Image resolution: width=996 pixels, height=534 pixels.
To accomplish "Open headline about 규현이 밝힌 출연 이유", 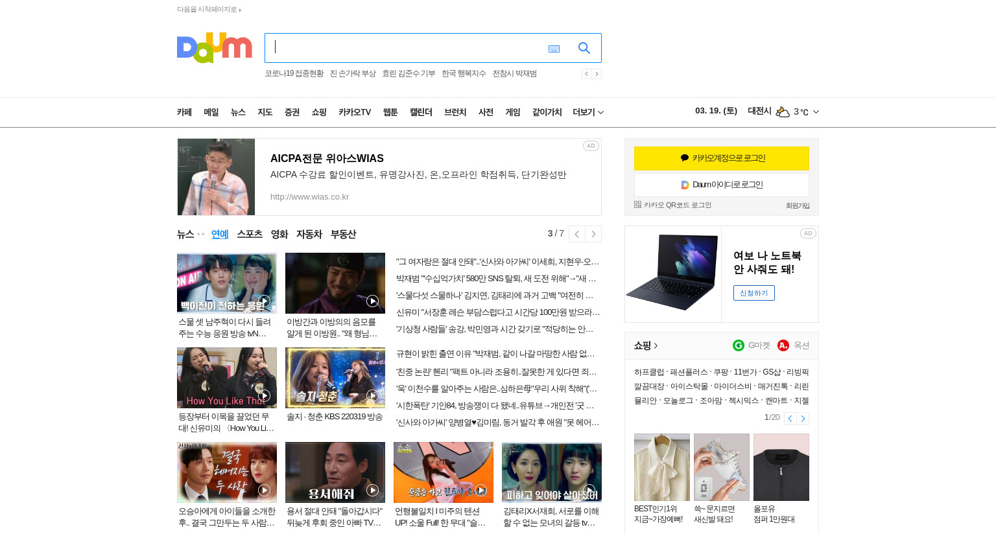I will (495, 354).
